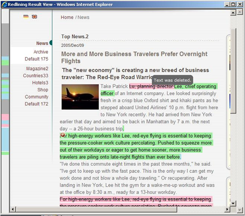
Task: Switch language using the UK flag
Action: (x=34, y=17)
